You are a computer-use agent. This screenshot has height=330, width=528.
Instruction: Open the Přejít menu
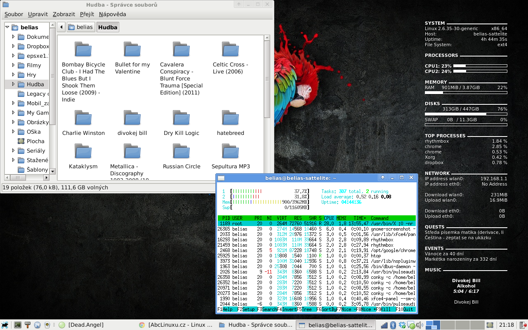click(x=87, y=14)
